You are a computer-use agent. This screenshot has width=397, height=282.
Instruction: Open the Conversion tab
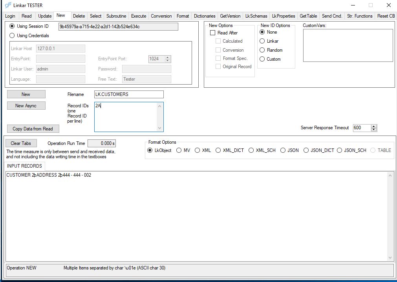point(161,16)
